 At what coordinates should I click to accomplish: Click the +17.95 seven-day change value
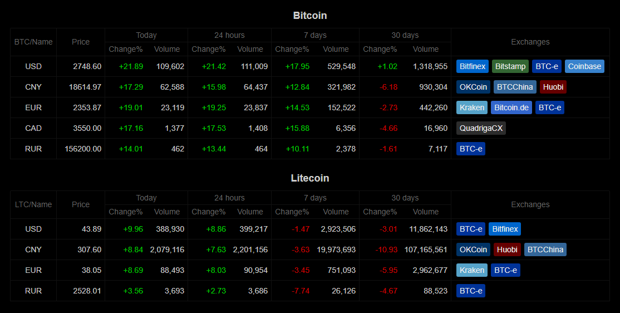(297, 66)
